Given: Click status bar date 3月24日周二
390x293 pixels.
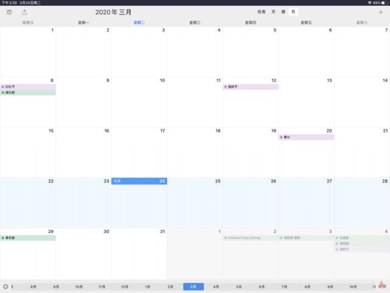Looking at the screenshot, I should point(30,2).
